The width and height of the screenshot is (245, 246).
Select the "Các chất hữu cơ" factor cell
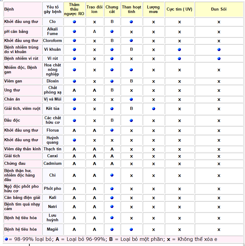point(53,120)
